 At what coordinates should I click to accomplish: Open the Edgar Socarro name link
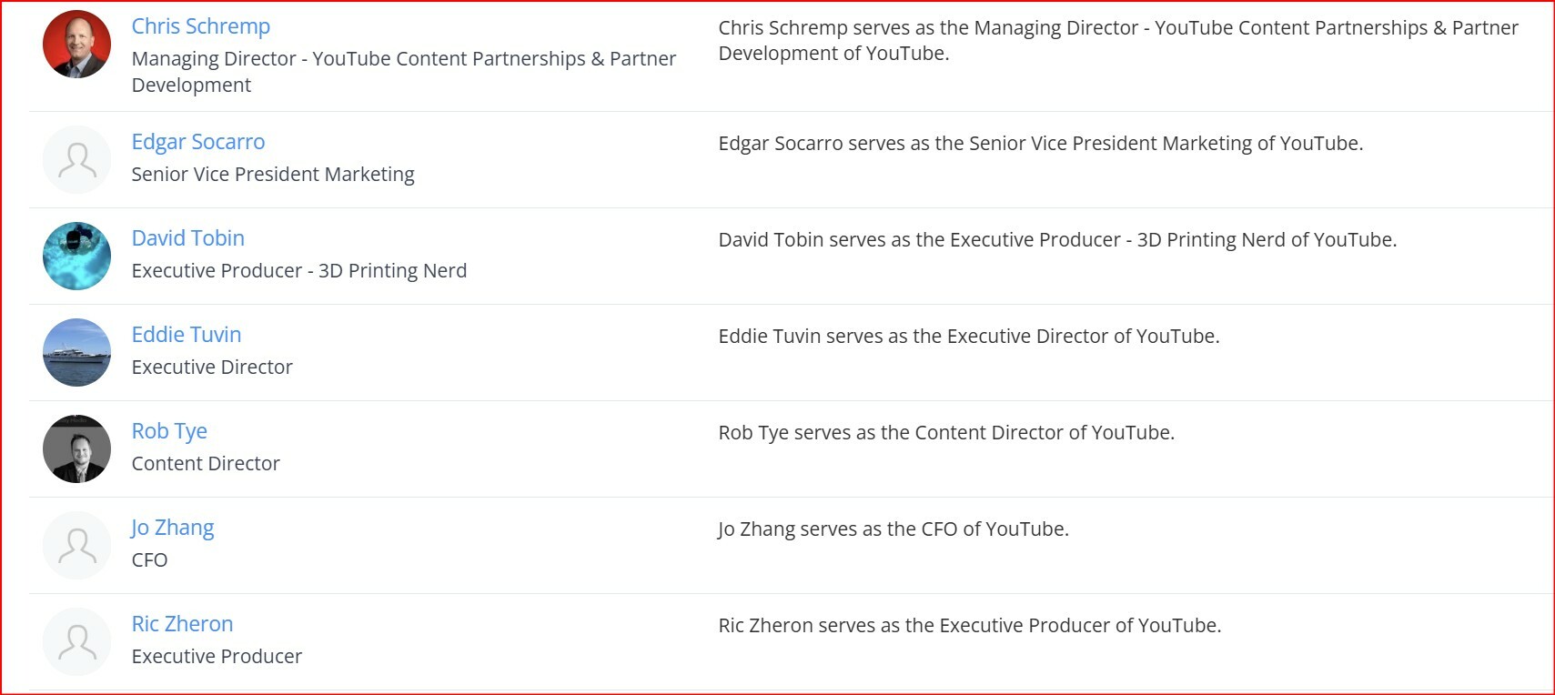(x=198, y=142)
